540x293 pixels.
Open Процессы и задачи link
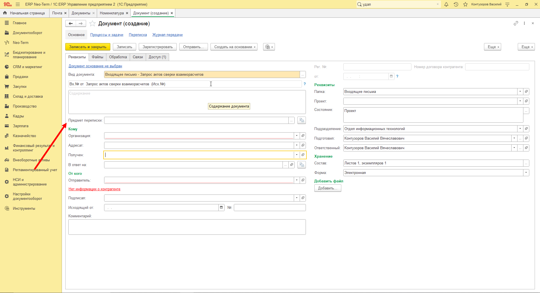point(107,35)
